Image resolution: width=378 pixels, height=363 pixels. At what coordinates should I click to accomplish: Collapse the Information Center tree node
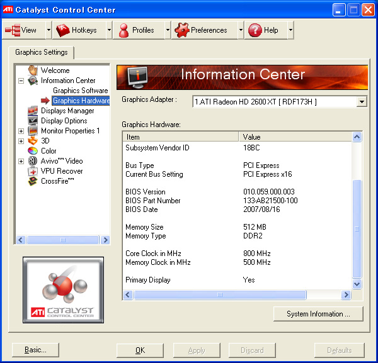pyautogui.click(x=21, y=81)
